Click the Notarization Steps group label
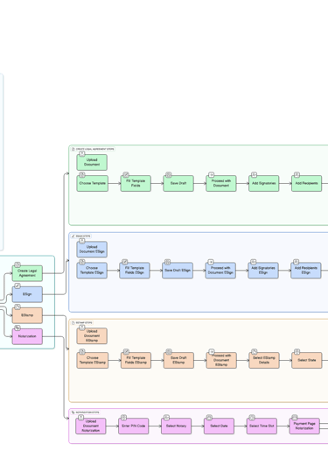The width and height of the screenshot is (328, 465). pyautogui.click(x=86, y=412)
